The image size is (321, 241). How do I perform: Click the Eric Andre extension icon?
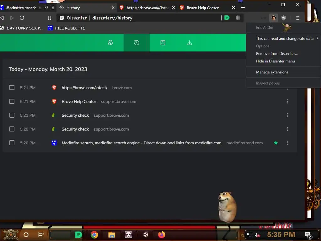274,18
